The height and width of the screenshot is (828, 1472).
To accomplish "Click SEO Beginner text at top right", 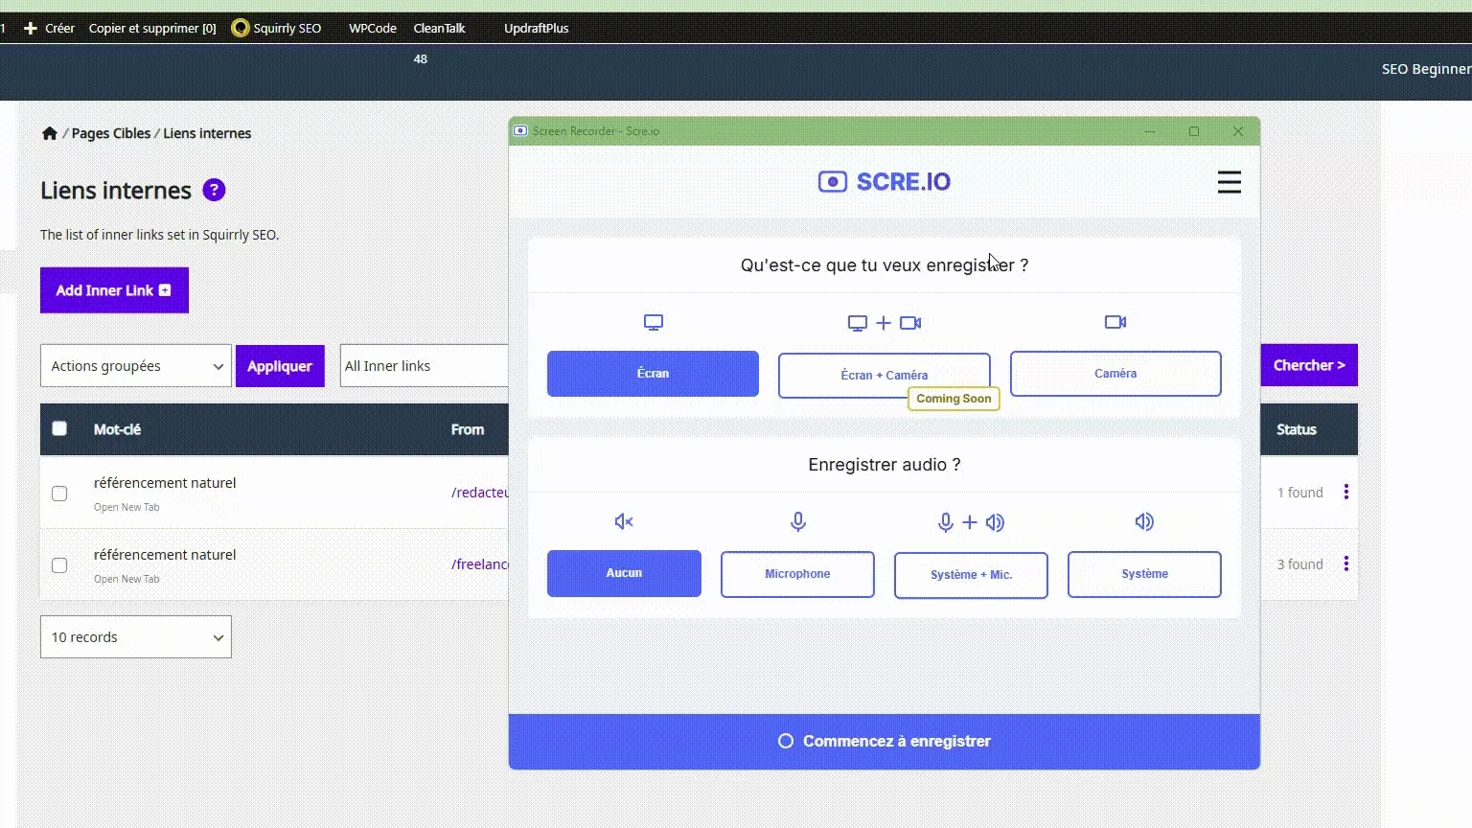I will point(1426,69).
